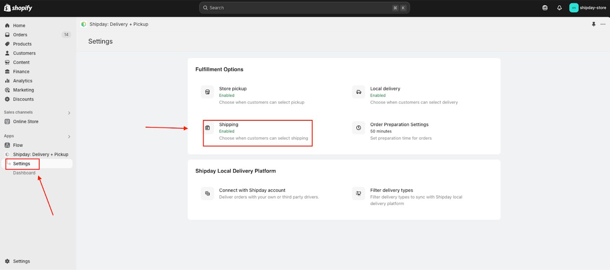610x270 pixels.
Task: Click the Analytics bar chart icon
Action: point(7,81)
